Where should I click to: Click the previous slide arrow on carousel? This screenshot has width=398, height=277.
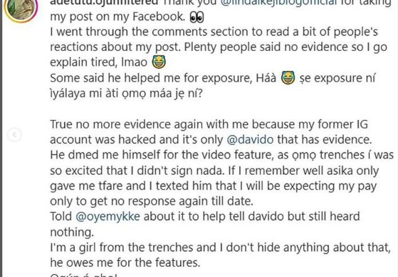(14, 134)
